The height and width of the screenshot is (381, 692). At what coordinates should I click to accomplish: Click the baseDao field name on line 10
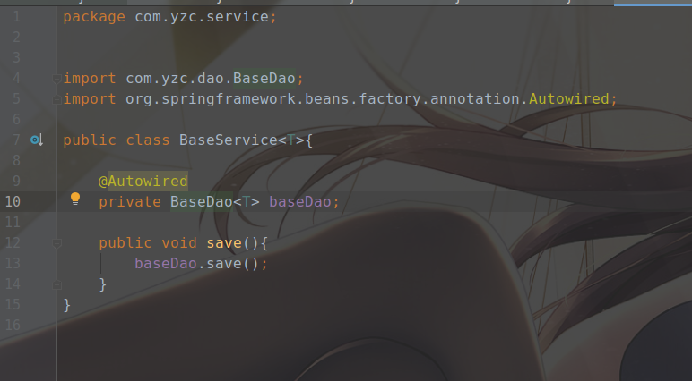300,202
